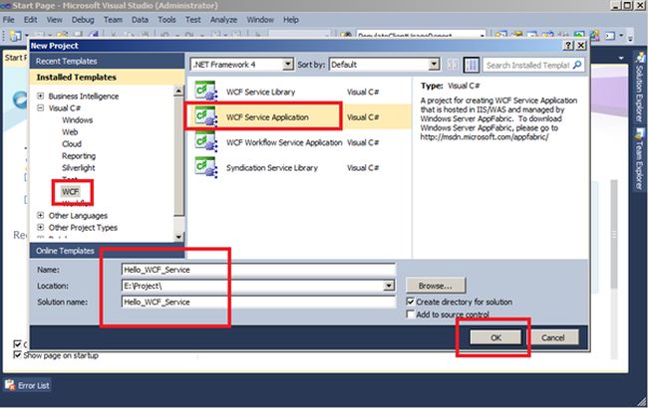Select the WCF tree node

coord(70,191)
